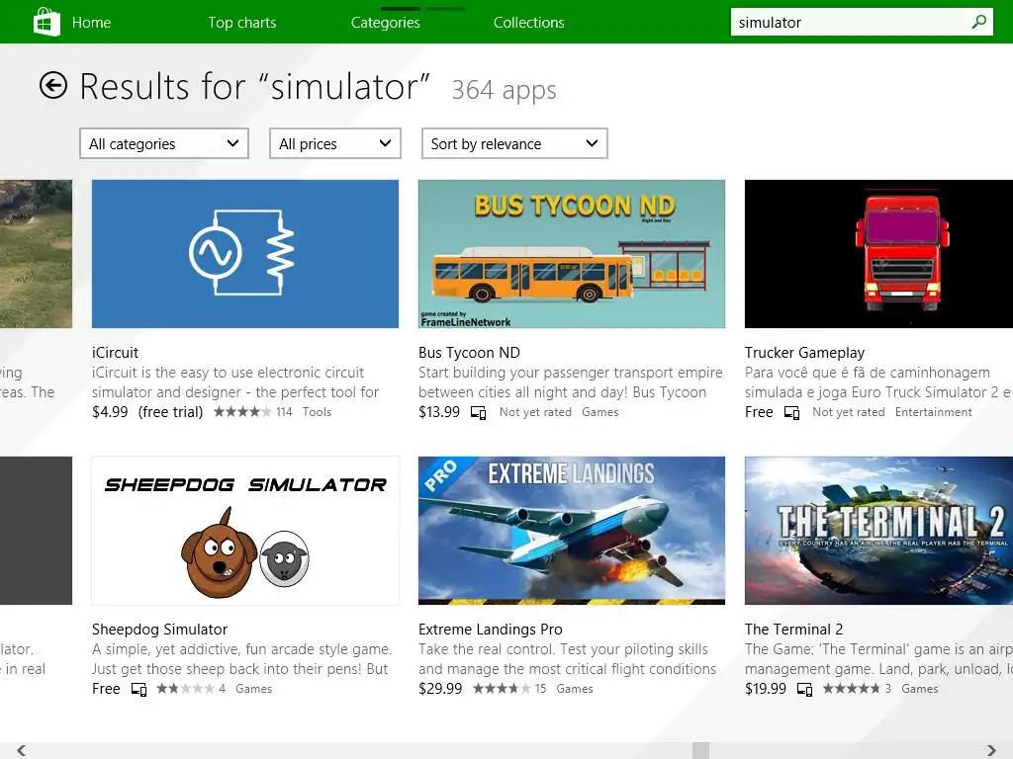Click the Entertainment category label
1013x759 pixels.
pos(934,412)
